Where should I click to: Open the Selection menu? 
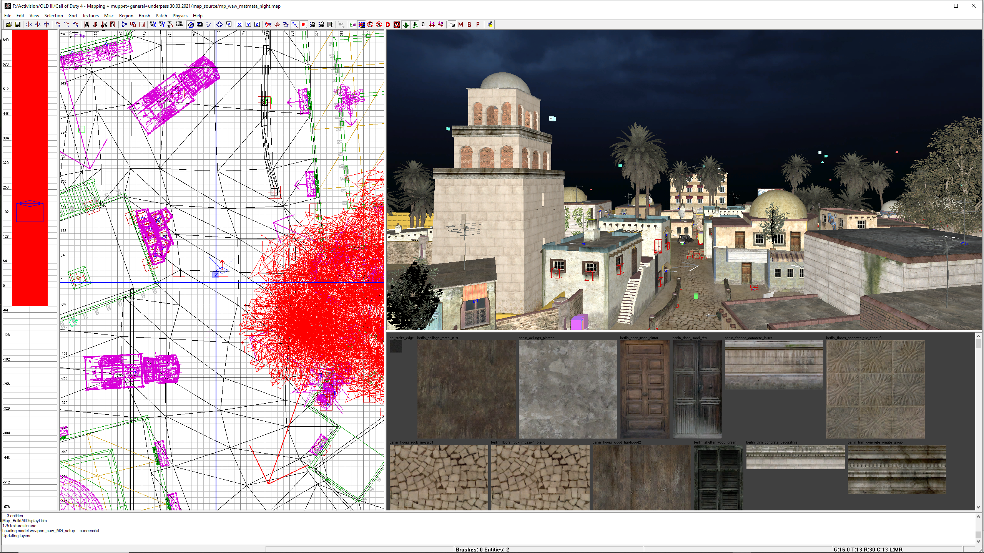(x=53, y=16)
